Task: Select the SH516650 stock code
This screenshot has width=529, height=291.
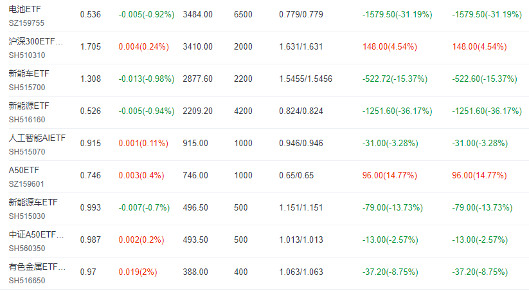Action: click(26, 280)
